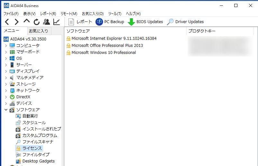Click the DirectX Xbox icon in tree
The height and width of the screenshot is (166, 258).
pyautogui.click(x=12, y=97)
